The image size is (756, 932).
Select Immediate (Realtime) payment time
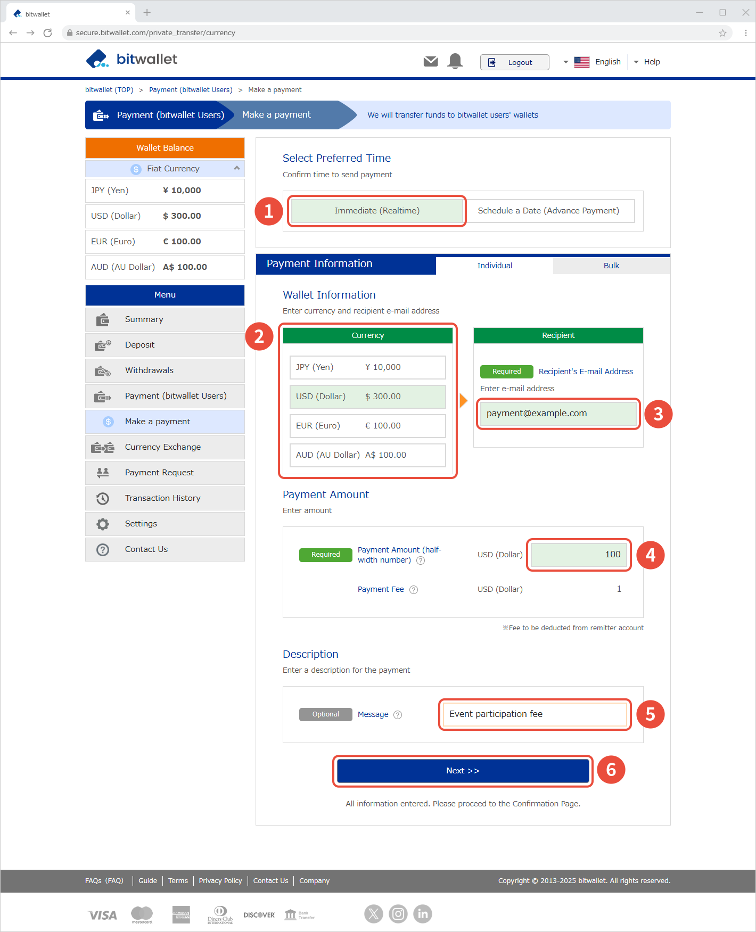coord(377,211)
